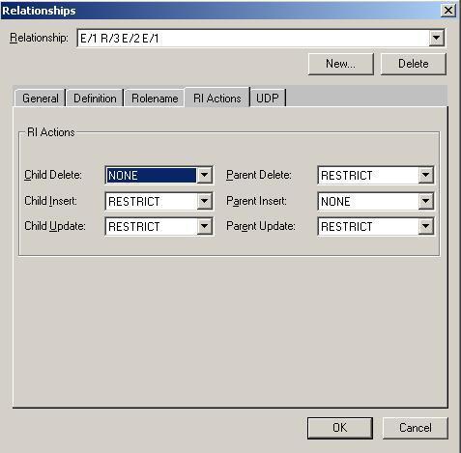This screenshot has width=461, height=453.
Task: Switch to the Rolename tab
Action: [x=155, y=98]
